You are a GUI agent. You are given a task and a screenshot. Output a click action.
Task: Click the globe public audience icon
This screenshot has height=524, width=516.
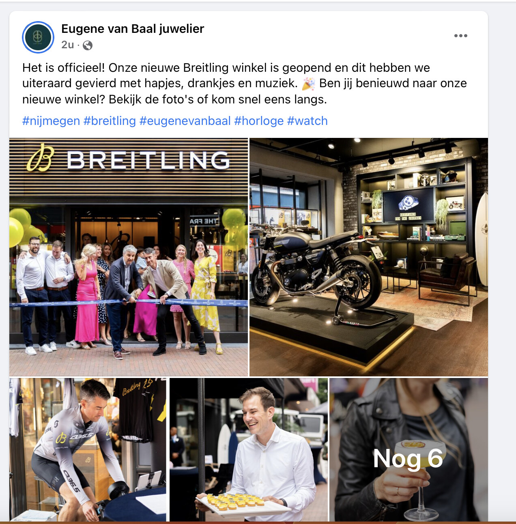(x=87, y=45)
